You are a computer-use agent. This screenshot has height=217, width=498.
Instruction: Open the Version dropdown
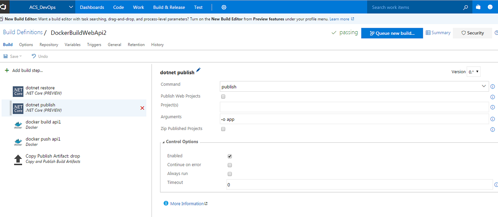[474, 72]
